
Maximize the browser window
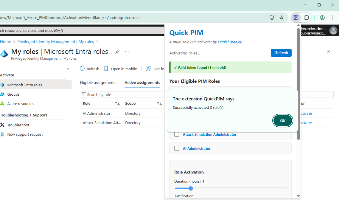[x=319, y=5]
